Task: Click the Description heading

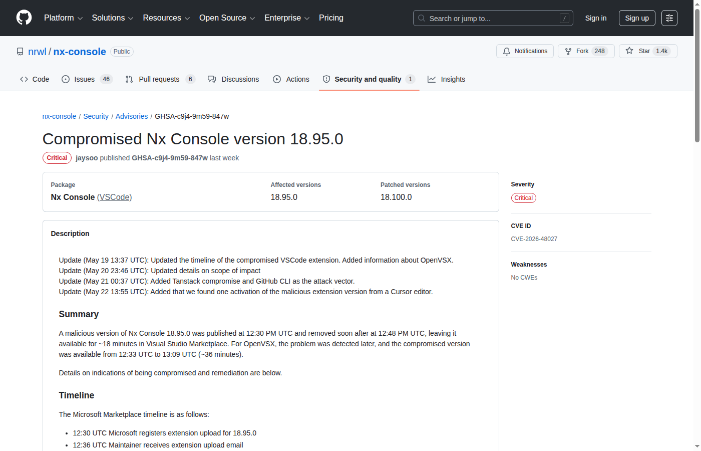Action: tap(70, 234)
